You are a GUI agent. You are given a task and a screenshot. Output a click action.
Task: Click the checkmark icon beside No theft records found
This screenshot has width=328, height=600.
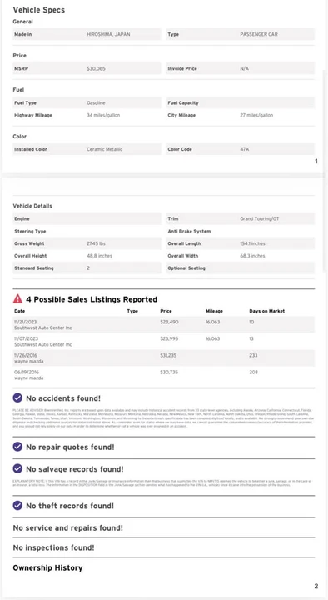click(17, 506)
